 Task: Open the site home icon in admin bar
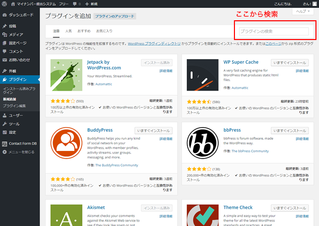pyautogui.click(x=13, y=4)
